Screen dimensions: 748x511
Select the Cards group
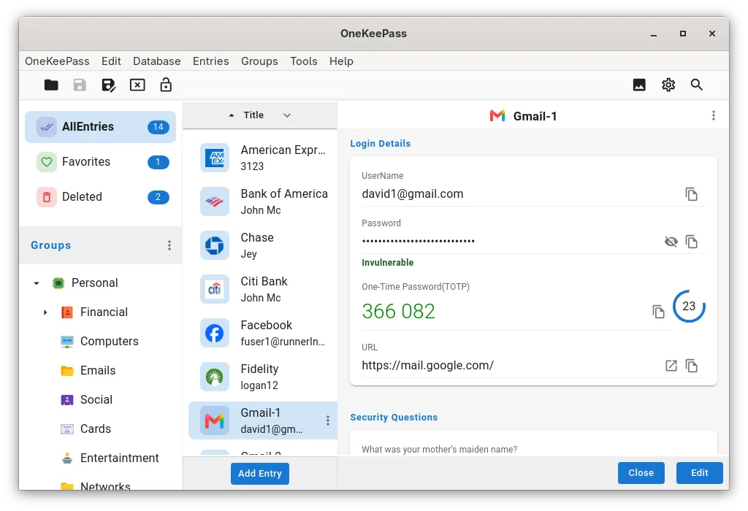[x=96, y=429]
